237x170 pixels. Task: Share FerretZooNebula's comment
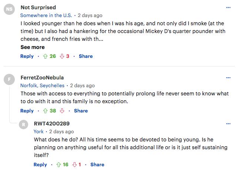pyautogui.click(x=81, y=111)
